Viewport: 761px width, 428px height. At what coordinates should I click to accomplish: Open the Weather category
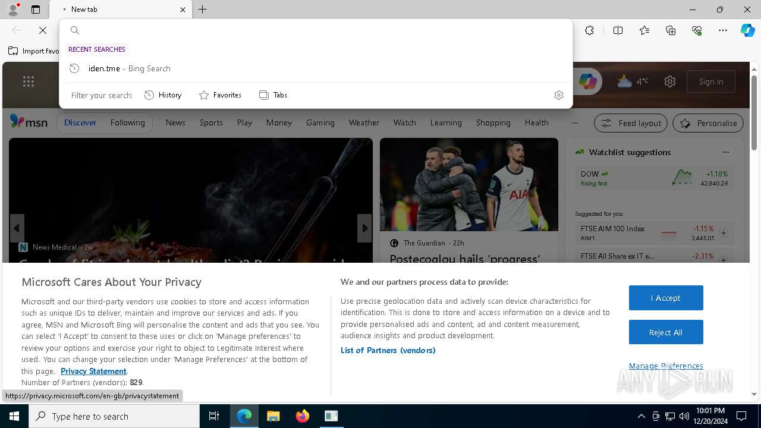[x=364, y=122]
